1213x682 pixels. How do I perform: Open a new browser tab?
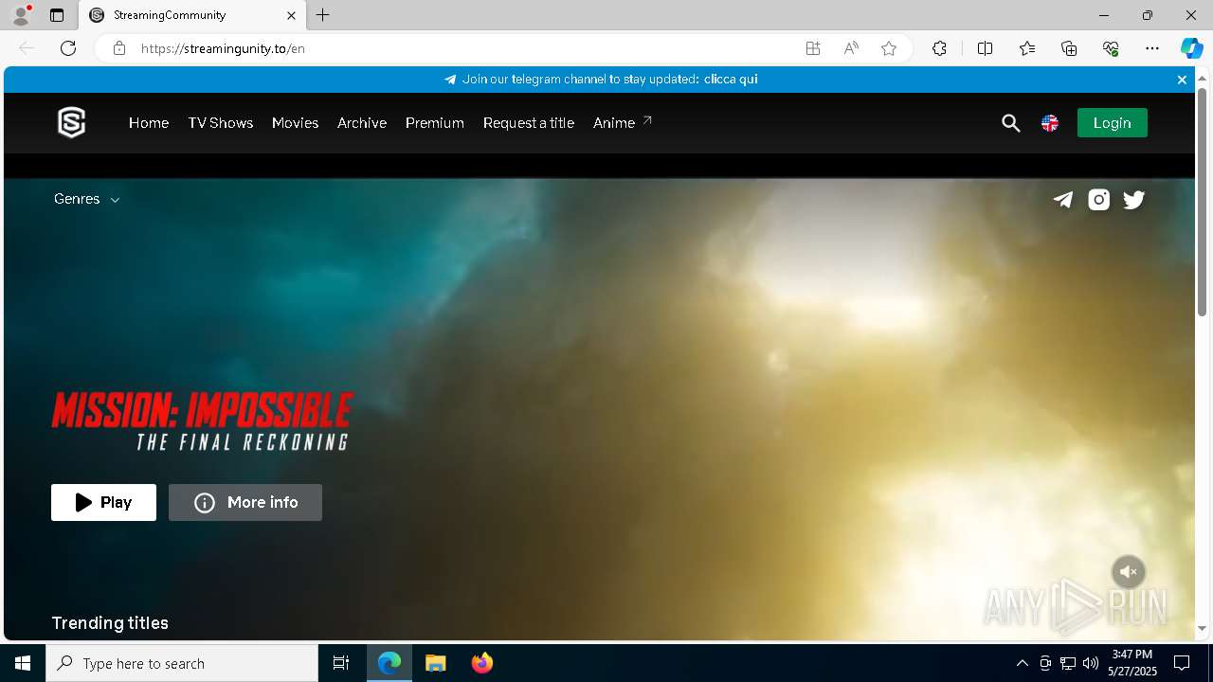pyautogui.click(x=323, y=15)
